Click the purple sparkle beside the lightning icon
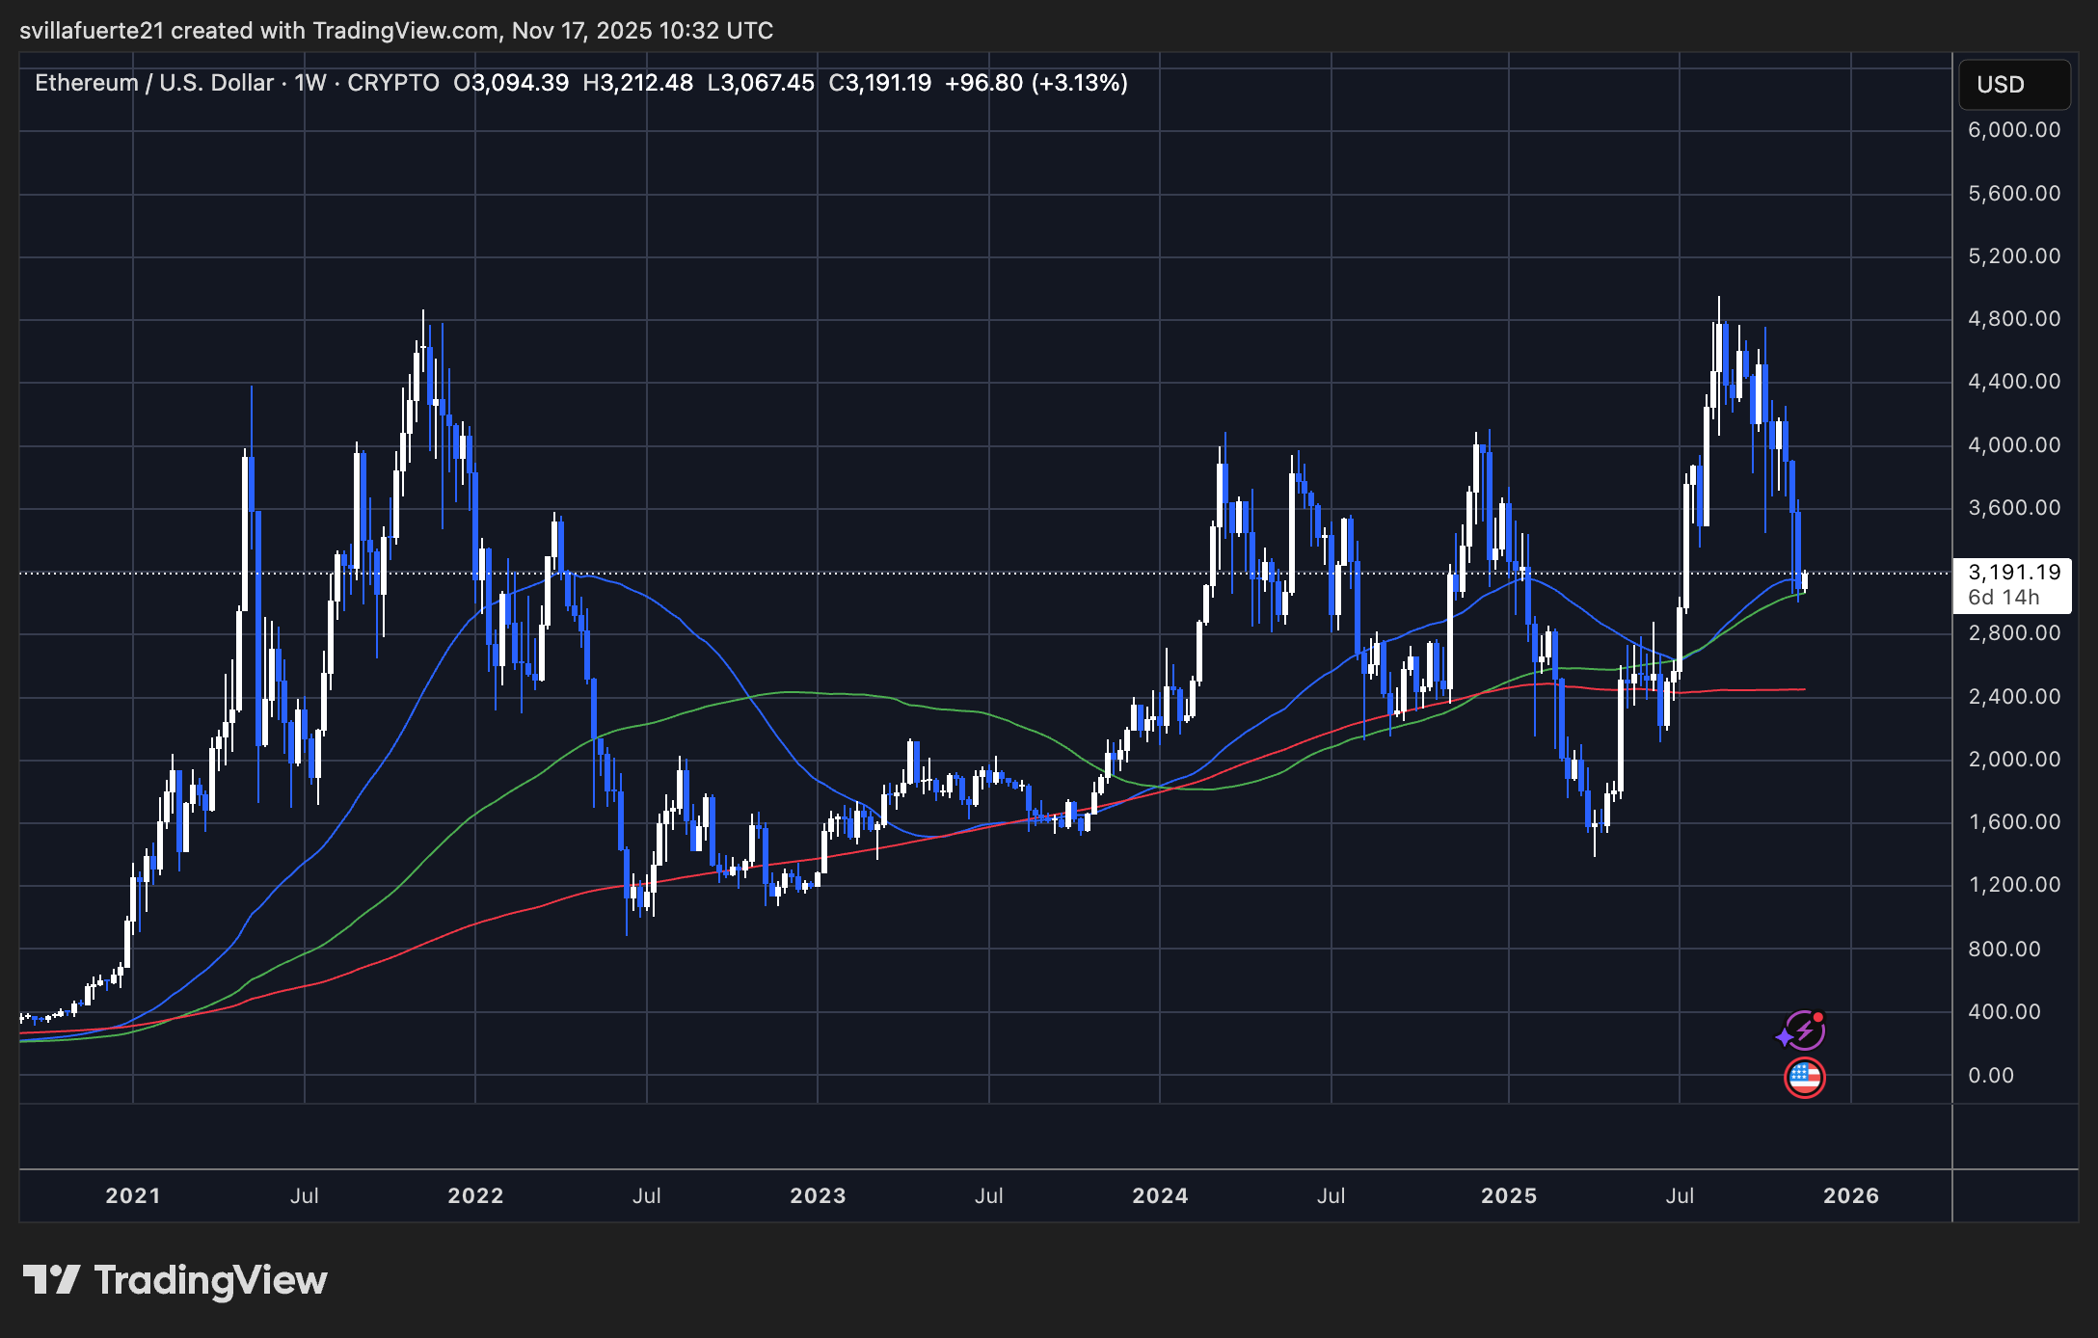This screenshot has height=1338, width=2098. click(1785, 1037)
